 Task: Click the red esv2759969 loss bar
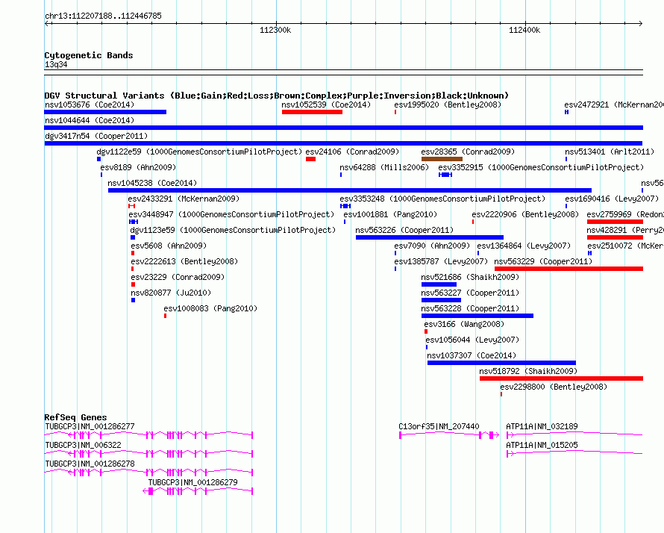[x=615, y=222]
